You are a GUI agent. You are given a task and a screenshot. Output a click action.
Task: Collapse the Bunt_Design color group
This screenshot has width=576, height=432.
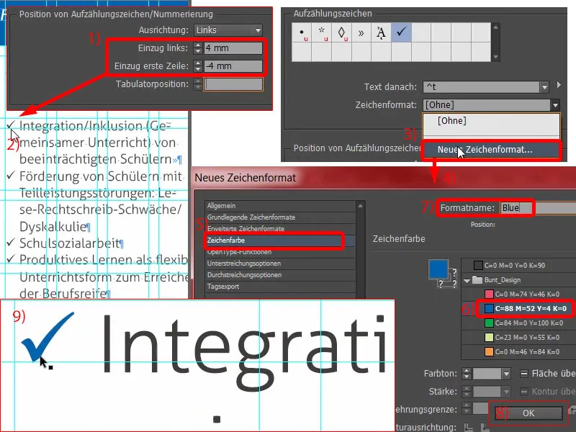pyautogui.click(x=467, y=280)
